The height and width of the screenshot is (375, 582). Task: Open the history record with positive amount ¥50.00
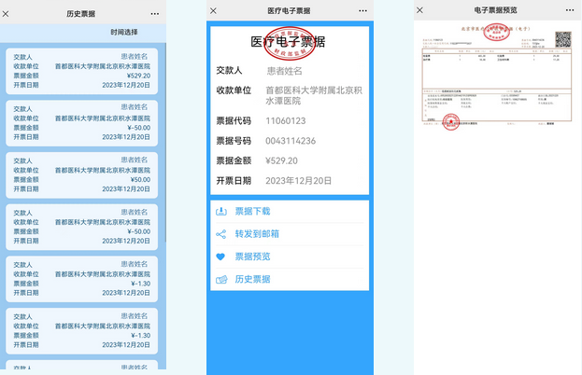[x=79, y=174]
